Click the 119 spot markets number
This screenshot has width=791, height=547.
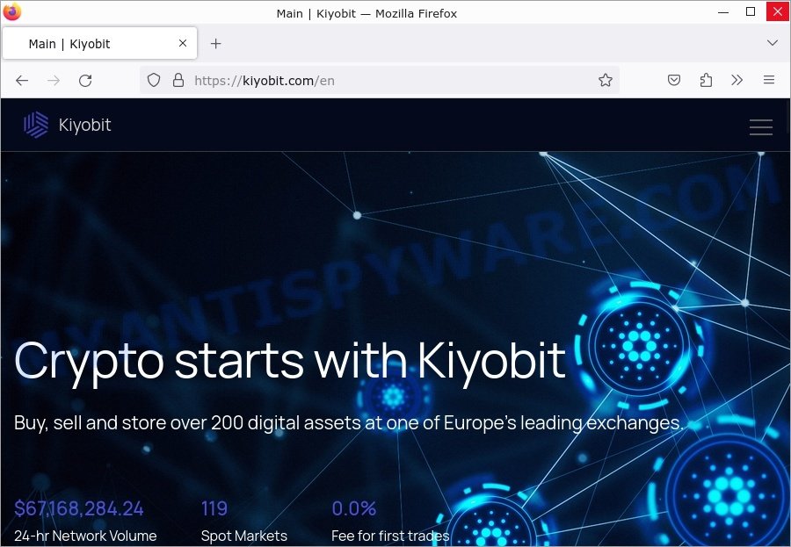pos(214,508)
